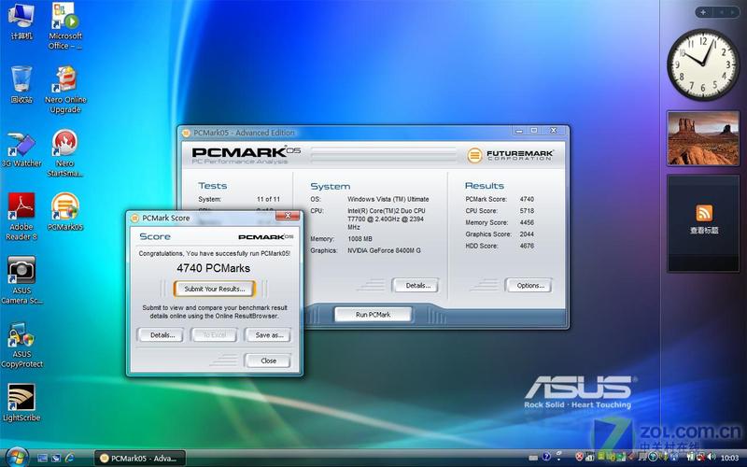Viewport: 747px width, 467px height.
Task: Select the ASUS CopyProtect desktop icon
Action: (x=21, y=345)
